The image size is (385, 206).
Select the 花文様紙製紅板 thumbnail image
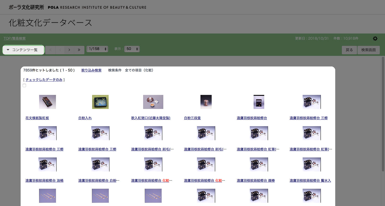(x=47, y=102)
